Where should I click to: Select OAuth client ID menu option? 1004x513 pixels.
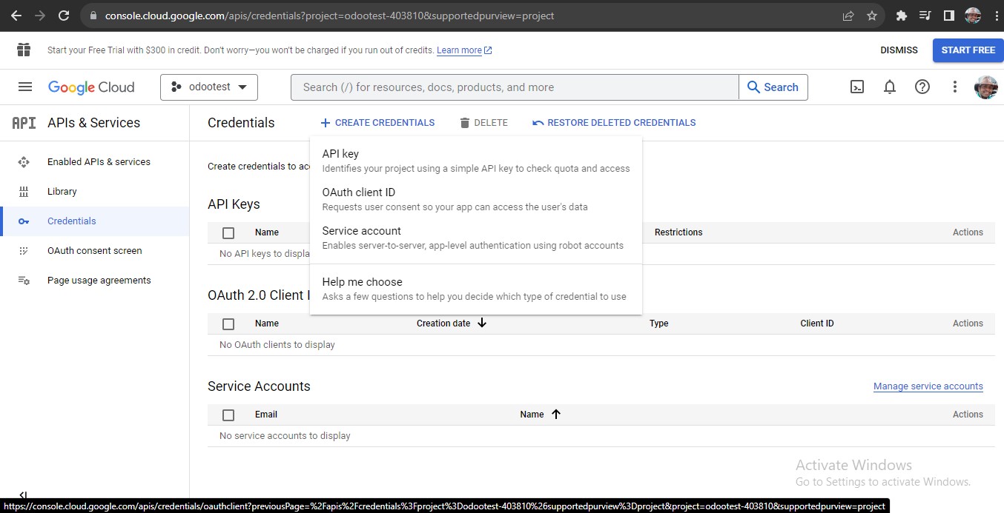(x=476, y=199)
